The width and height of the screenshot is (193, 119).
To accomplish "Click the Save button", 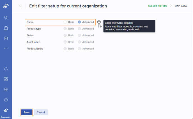I will [26, 112].
